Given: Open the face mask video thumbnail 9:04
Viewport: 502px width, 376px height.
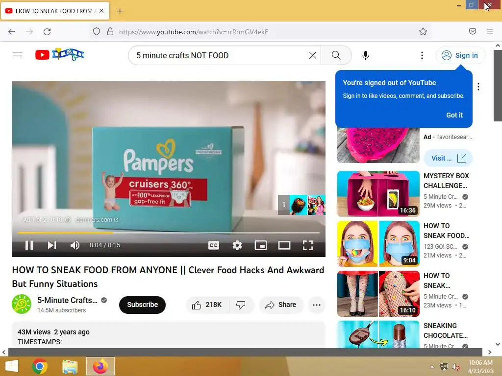Looking at the screenshot, I should pos(378,244).
